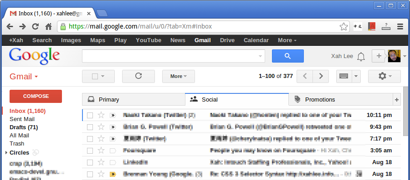Viewport: 410px width, 180px height.
Task: Toggle importance marker on the 9:43 pm message
Action: 113,127
